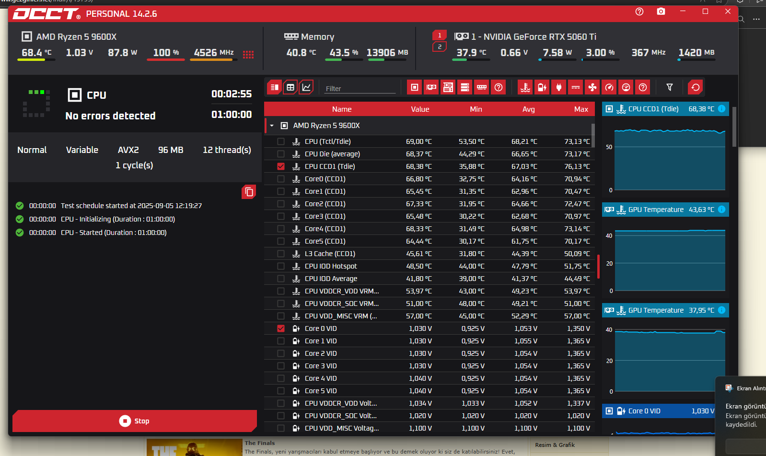
Task: Check the Core 3 VID checkbox
Action: click(x=281, y=366)
